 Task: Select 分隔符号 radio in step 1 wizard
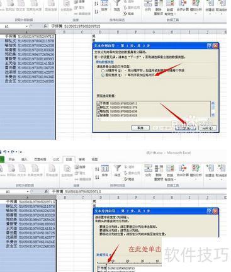pos(103,71)
